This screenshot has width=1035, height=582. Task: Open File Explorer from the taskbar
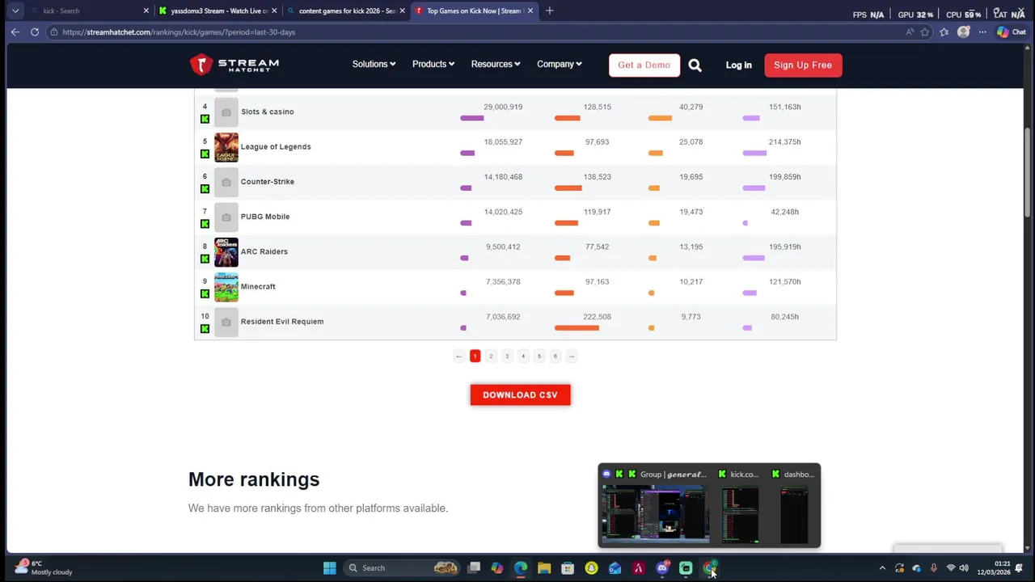(544, 567)
